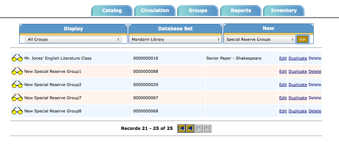Go to previous page of records
Screen dimensions: 339x157
(190, 128)
